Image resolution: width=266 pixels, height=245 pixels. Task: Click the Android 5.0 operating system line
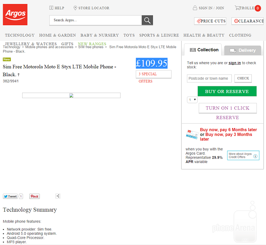pyautogui.click(x=32, y=233)
